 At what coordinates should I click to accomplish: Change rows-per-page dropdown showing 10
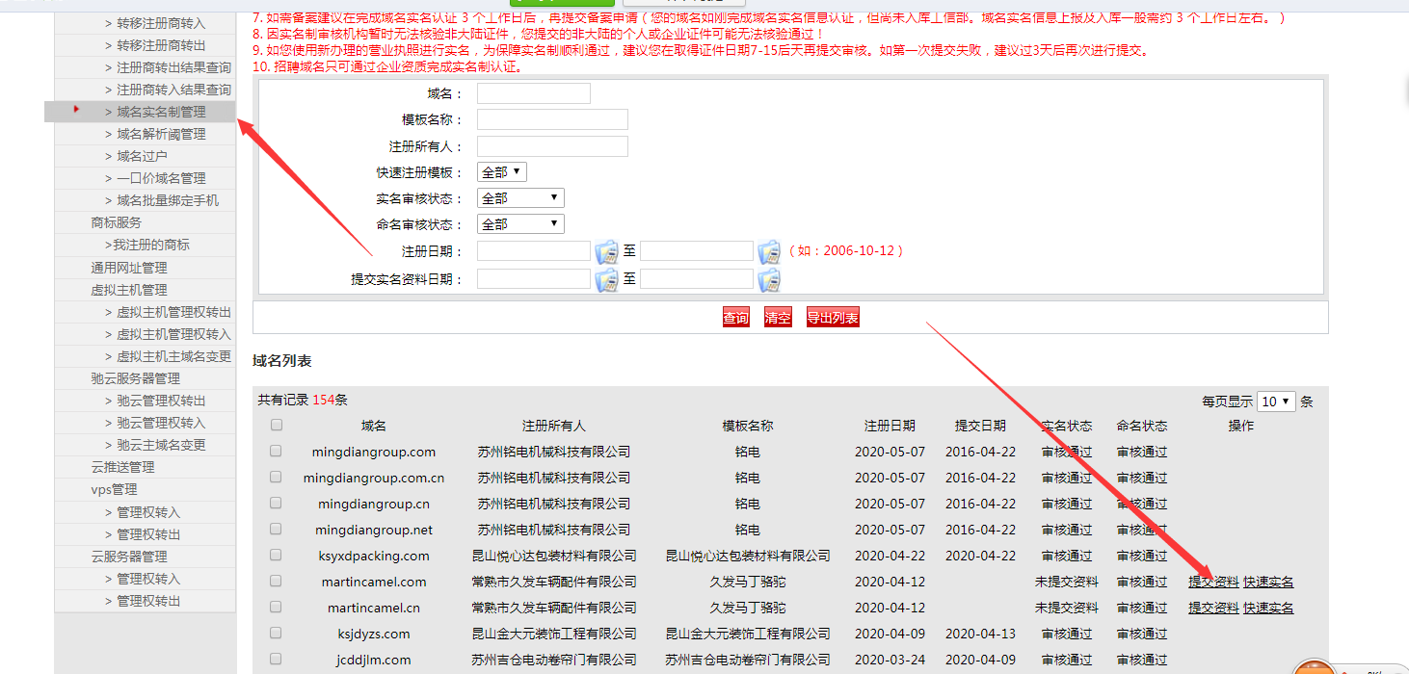(x=1276, y=402)
